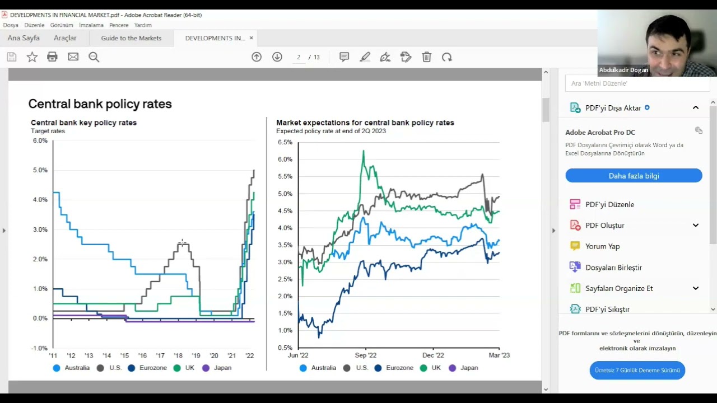Click the trash delete icon
This screenshot has width=717, height=403.
(x=427, y=57)
